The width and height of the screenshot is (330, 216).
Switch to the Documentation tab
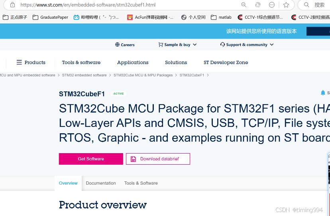click(101, 183)
